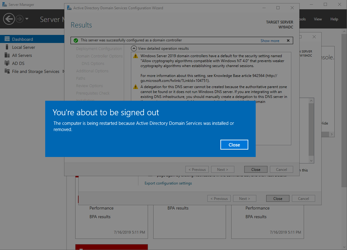Screen dimensions: 347x250
Task: Open the Help menu in Server Manager
Action: click(x=334, y=19)
